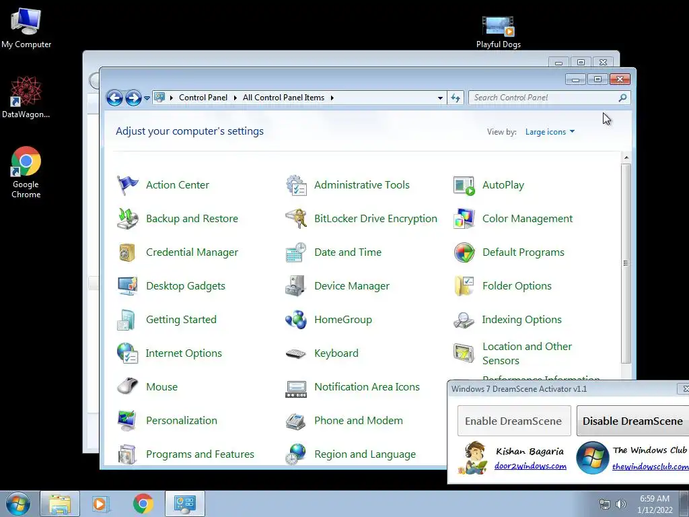Click the search magnifier icon
689x517 pixels.
click(622, 98)
